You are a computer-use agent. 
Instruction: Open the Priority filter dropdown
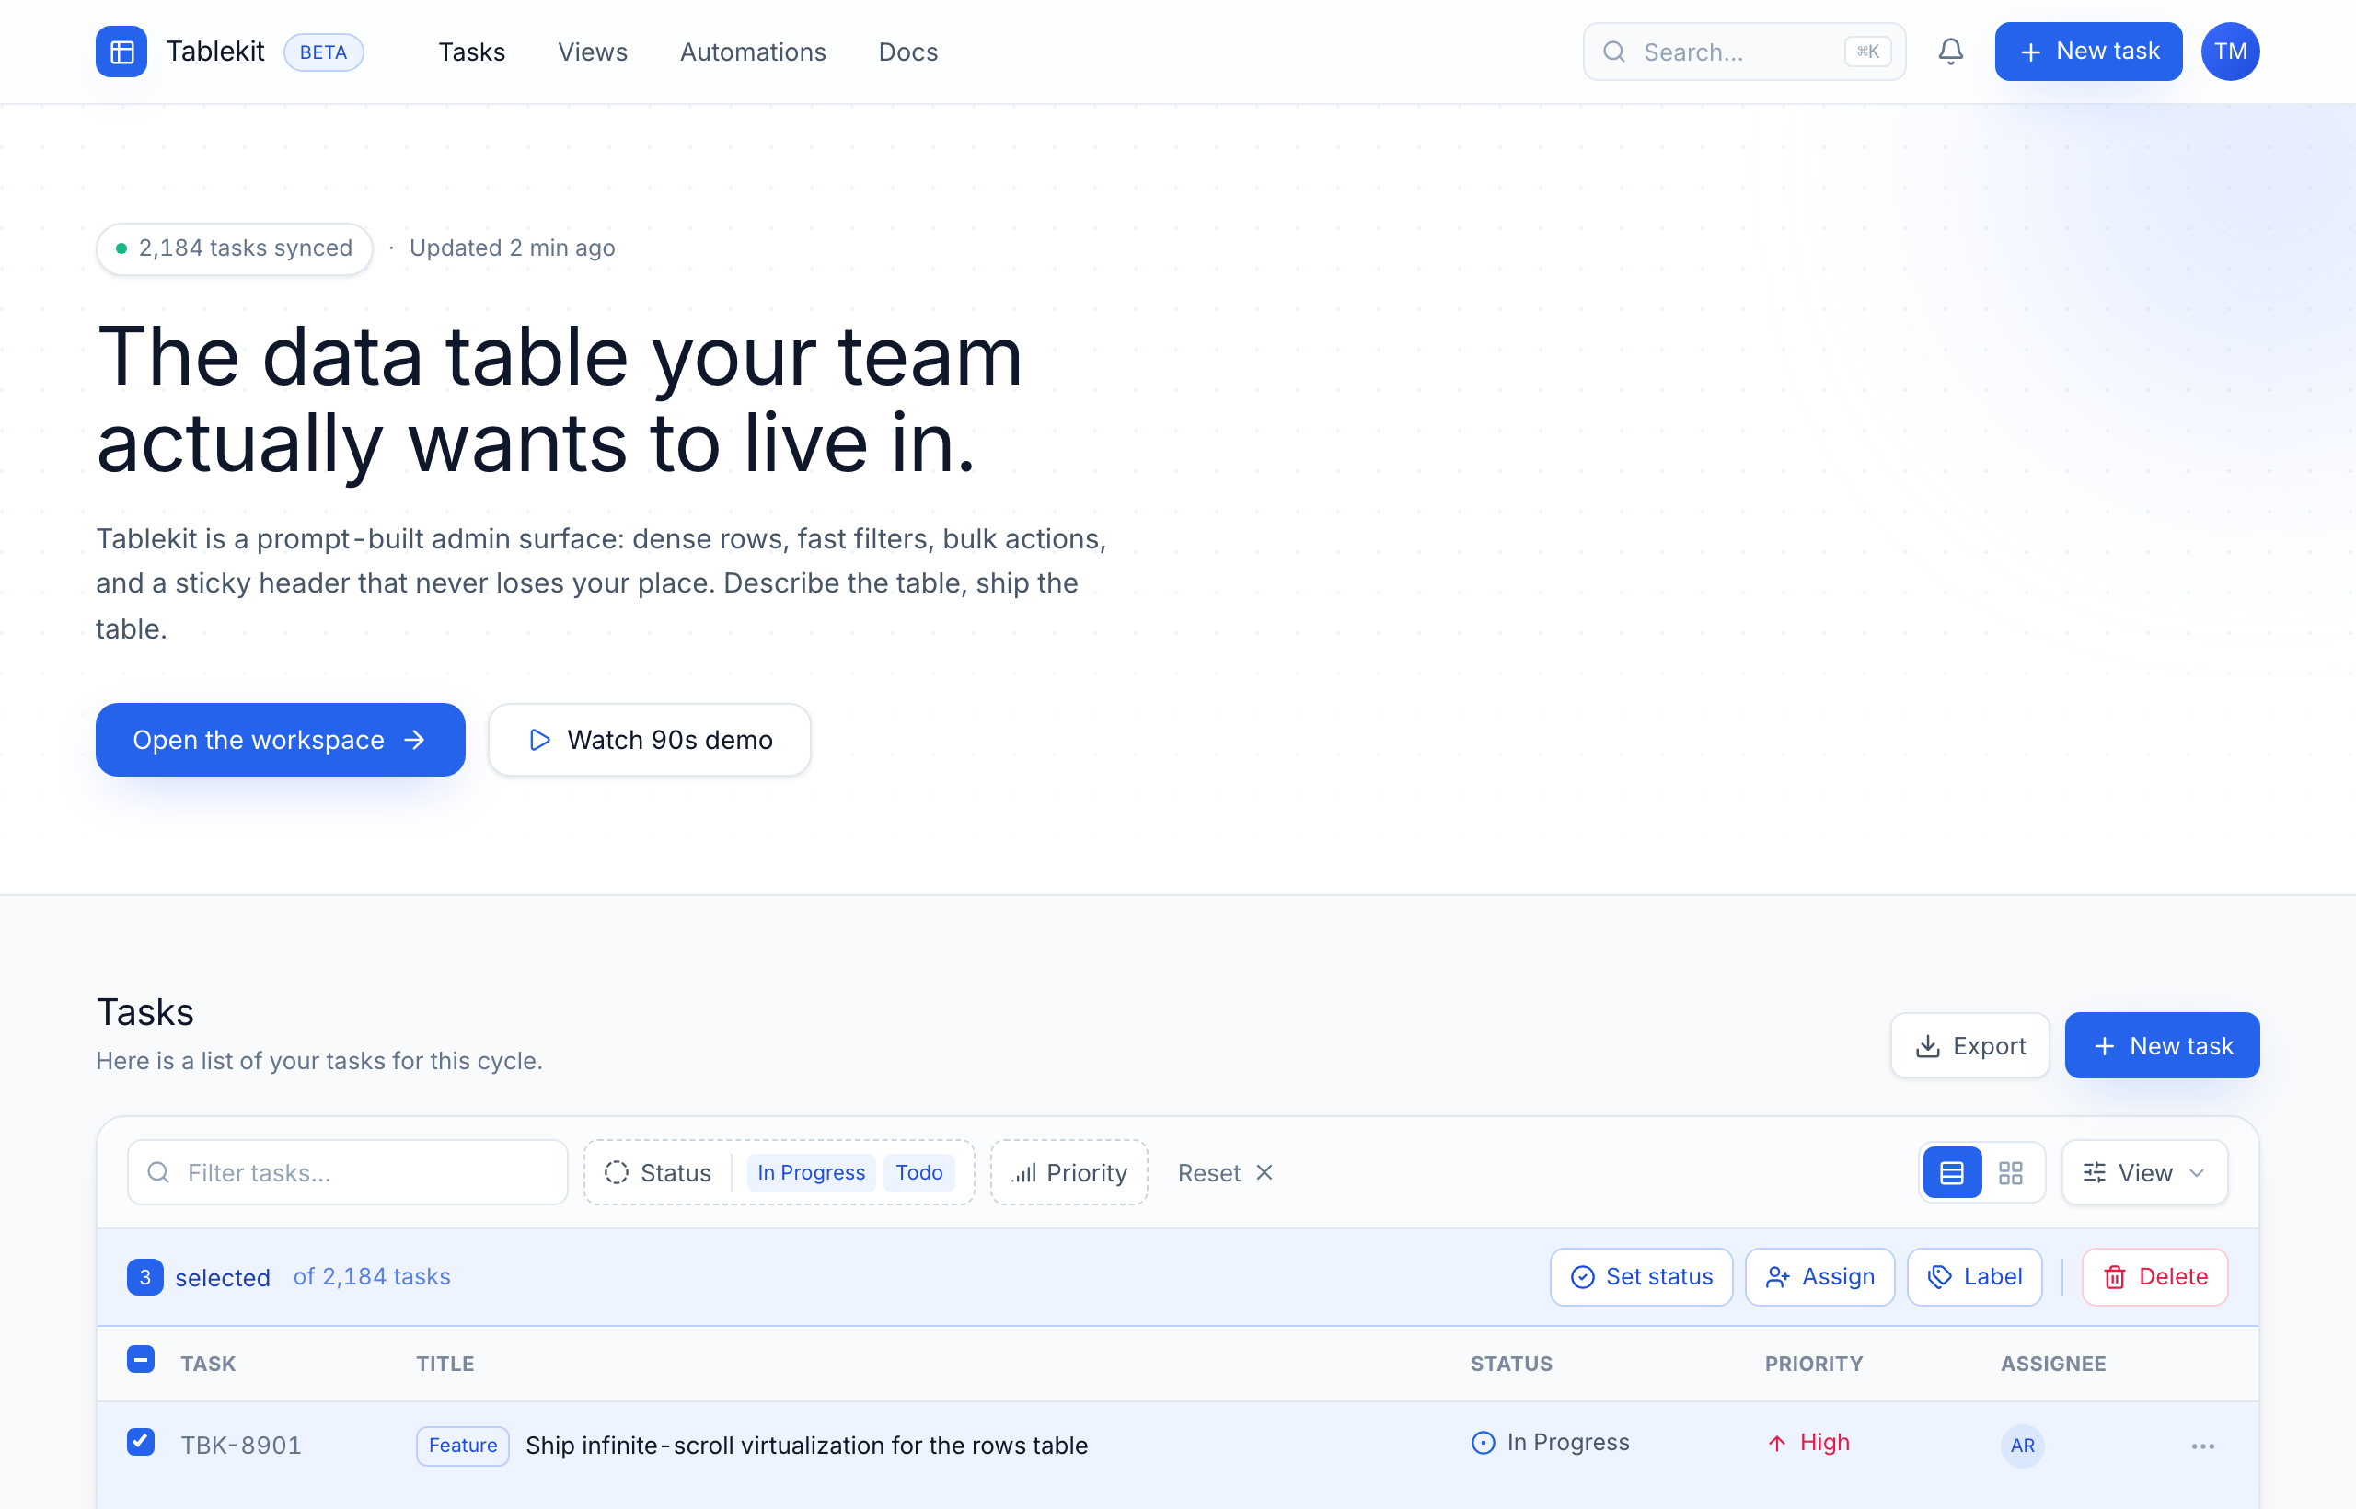[x=1068, y=1173]
